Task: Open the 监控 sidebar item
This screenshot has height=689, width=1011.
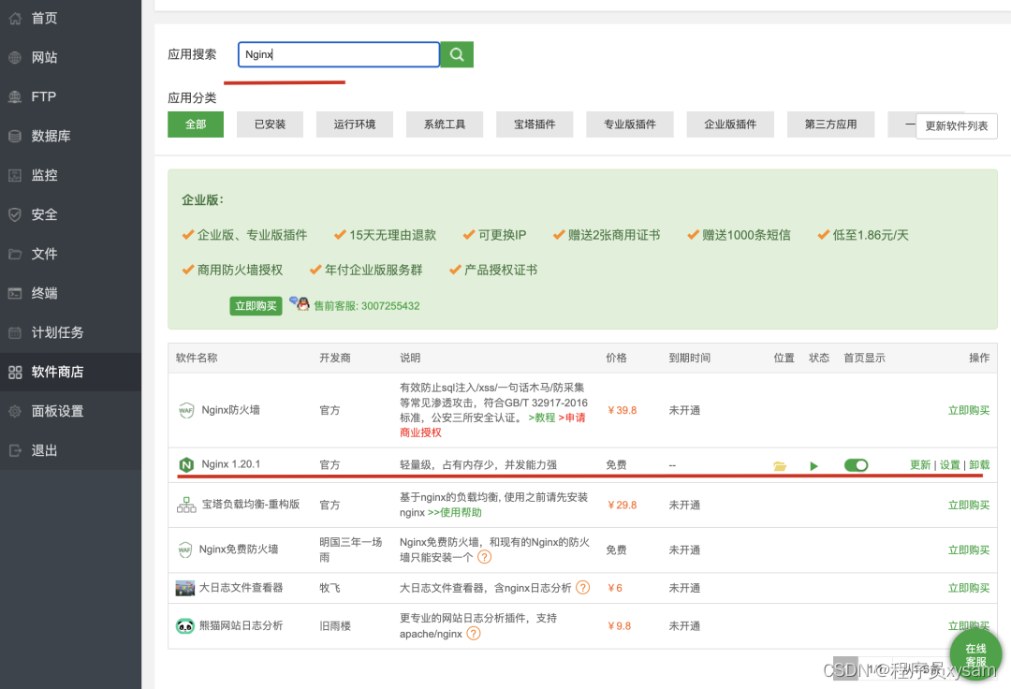Action: [x=70, y=175]
